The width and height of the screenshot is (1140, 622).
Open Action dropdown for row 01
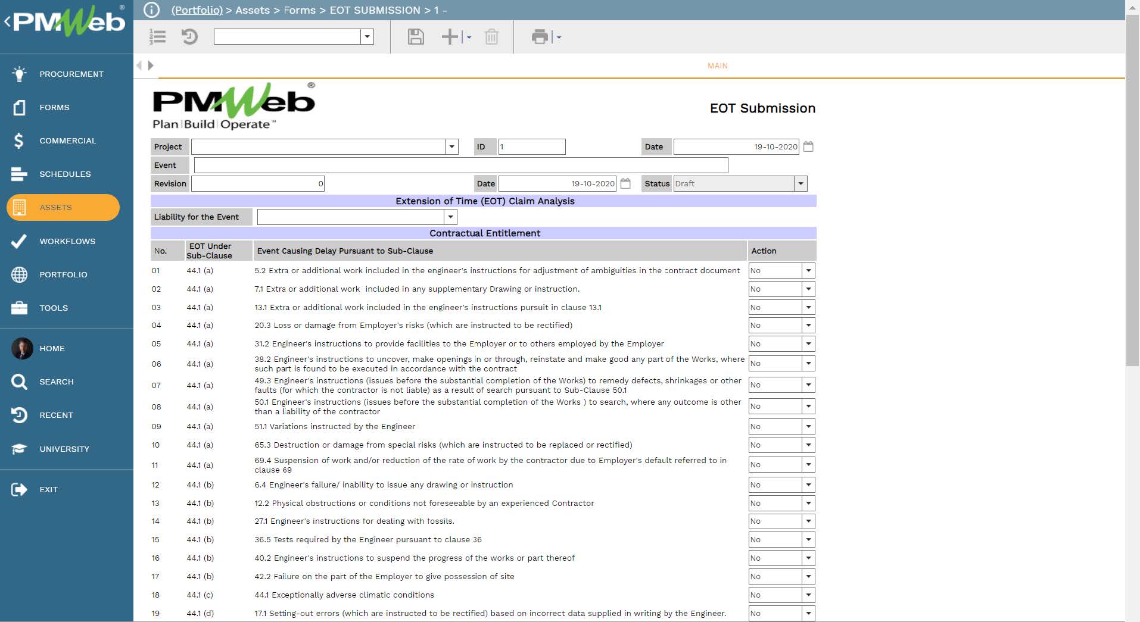pyautogui.click(x=808, y=270)
